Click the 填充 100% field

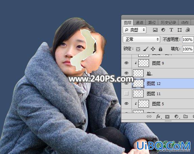188,49
